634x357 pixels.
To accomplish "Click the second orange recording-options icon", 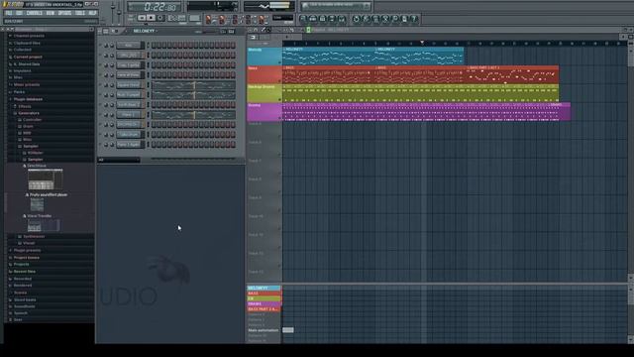I will click(x=222, y=19).
